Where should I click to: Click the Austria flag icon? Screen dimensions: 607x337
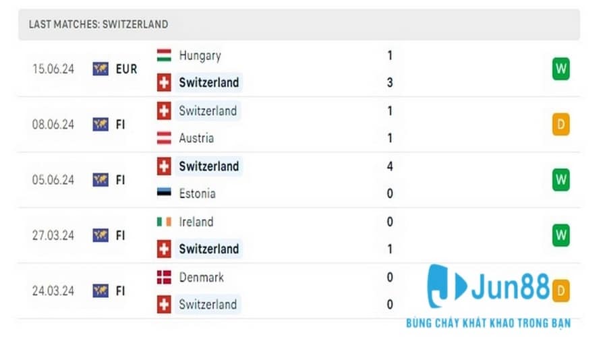pos(164,138)
